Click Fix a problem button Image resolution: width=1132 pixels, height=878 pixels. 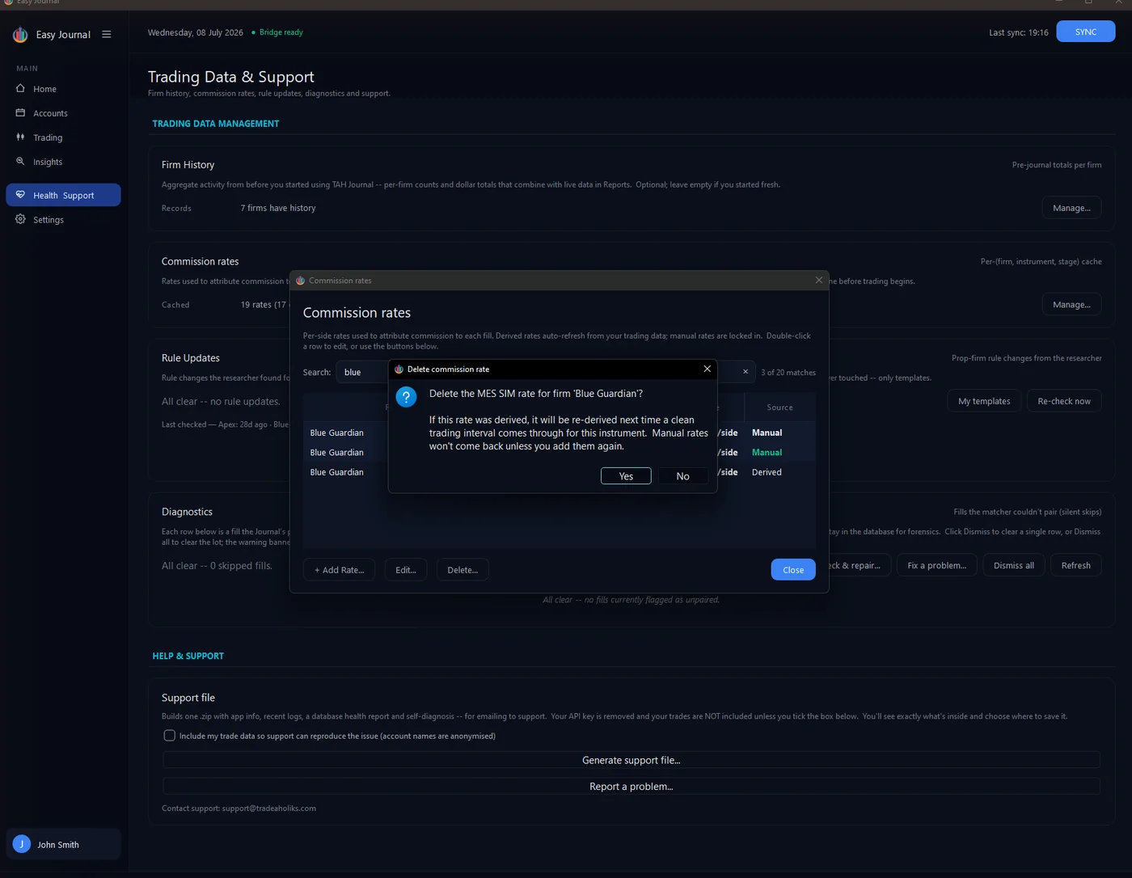(x=936, y=565)
